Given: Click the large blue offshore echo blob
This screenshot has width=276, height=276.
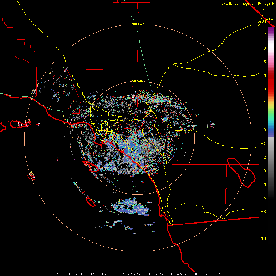Looking at the screenshot, I should [x=131, y=207].
